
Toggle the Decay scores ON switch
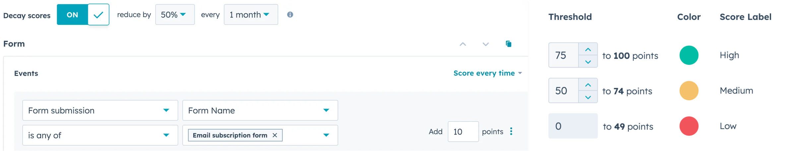(83, 15)
